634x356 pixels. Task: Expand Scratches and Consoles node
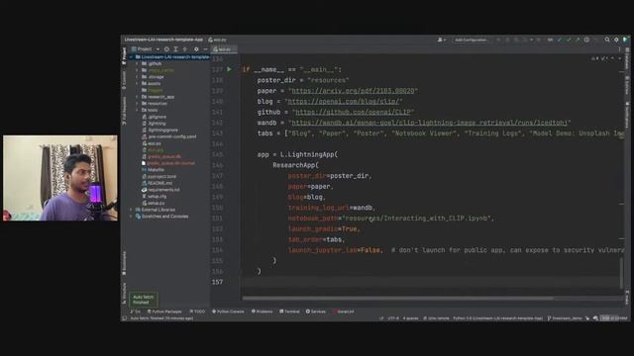(x=131, y=217)
